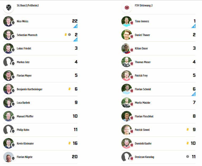This screenshot has height=166, width=202.
Task: Click Benjamin Kartheininger's yellow card icon
Action: click(69, 89)
